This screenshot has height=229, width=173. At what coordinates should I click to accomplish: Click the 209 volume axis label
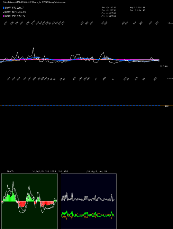coord(166,106)
